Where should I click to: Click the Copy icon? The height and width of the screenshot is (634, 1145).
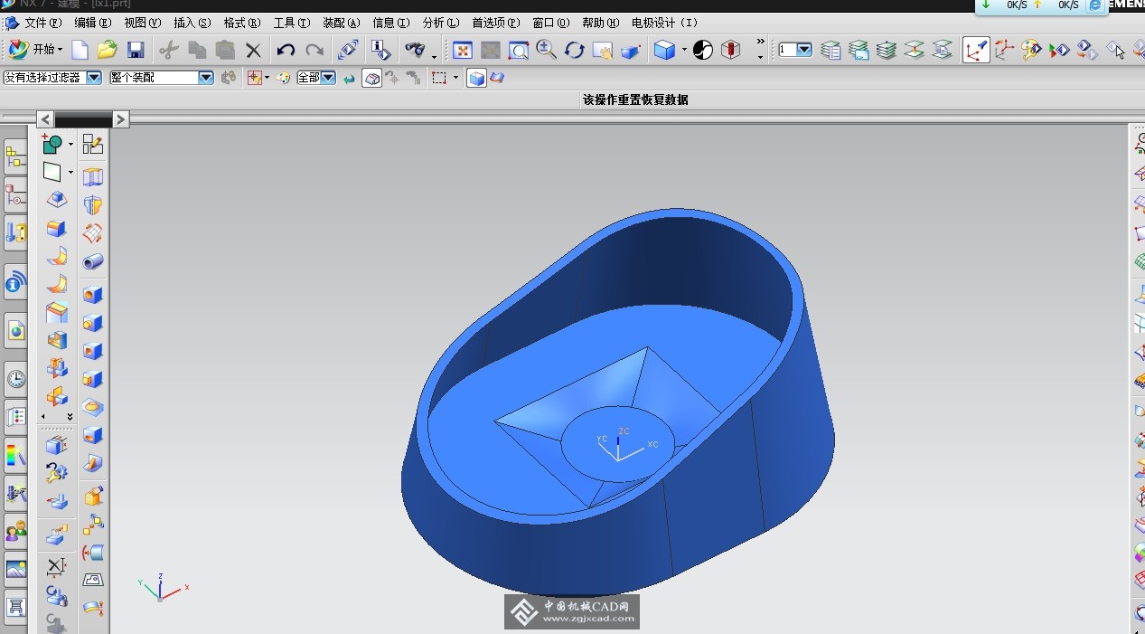[x=197, y=51]
